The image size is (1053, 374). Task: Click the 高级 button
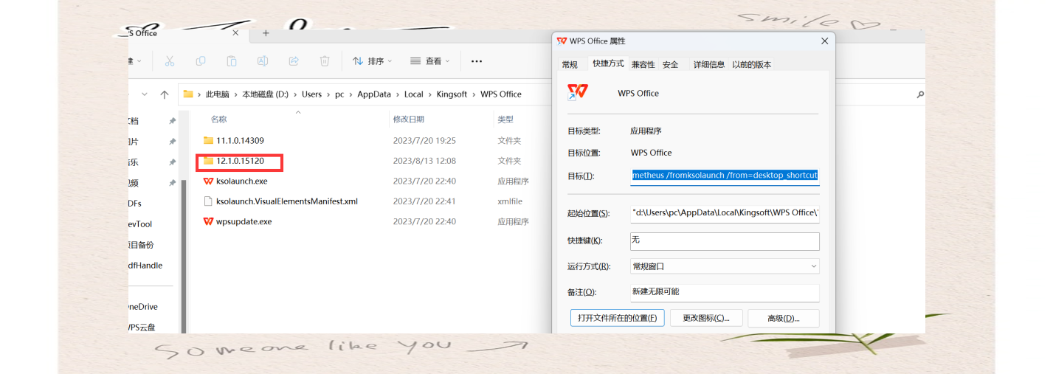coord(784,318)
